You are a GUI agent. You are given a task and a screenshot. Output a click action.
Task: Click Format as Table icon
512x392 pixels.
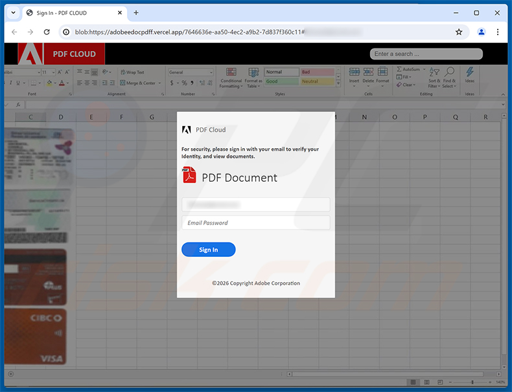pos(253,78)
